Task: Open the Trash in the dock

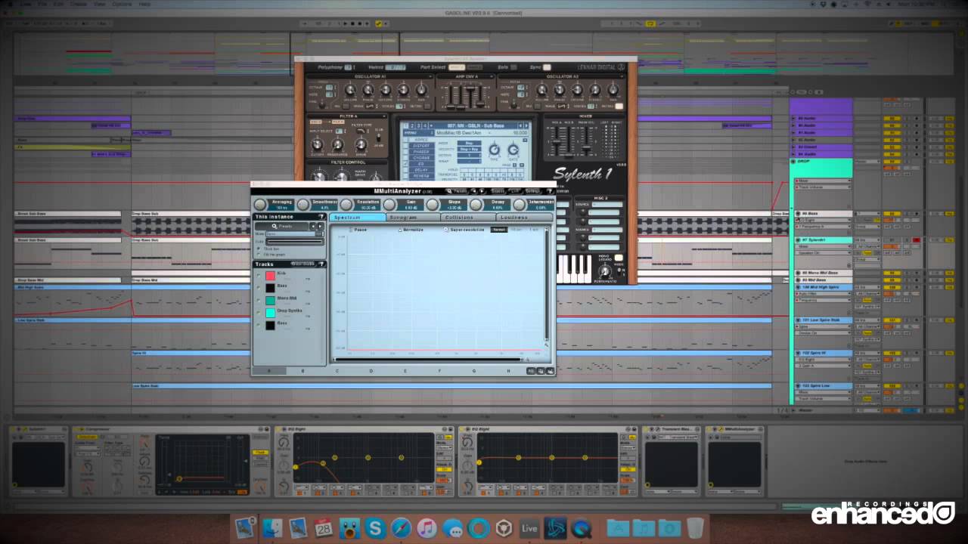Action: click(x=696, y=527)
